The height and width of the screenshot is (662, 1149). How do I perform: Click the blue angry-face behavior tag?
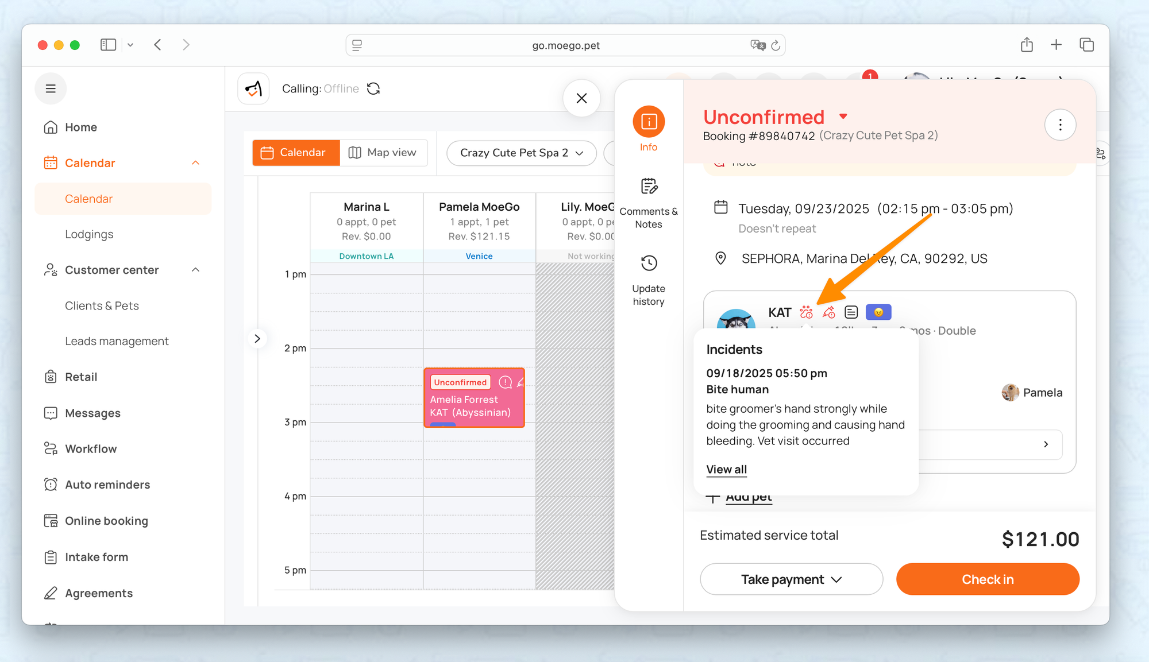[x=878, y=312]
